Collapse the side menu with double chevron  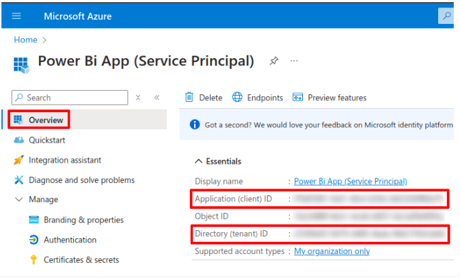157,98
